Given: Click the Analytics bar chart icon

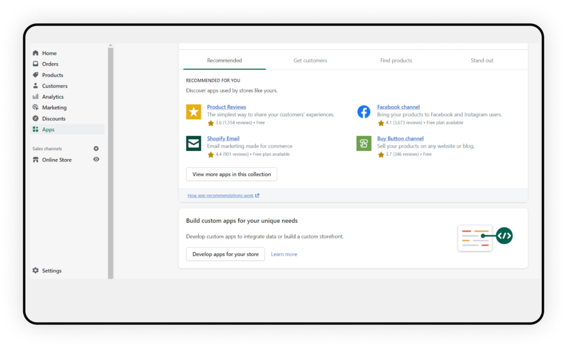Looking at the screenshot, I should point(35,96).
